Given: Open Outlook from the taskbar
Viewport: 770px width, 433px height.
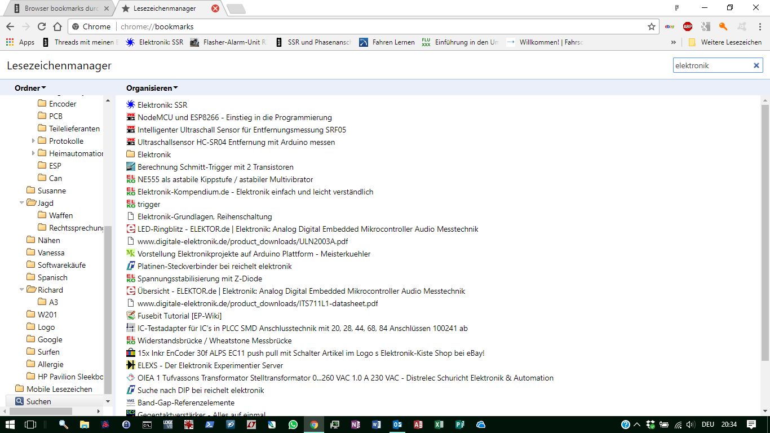Looking at the screenshot, I should (x=397, y=425).
